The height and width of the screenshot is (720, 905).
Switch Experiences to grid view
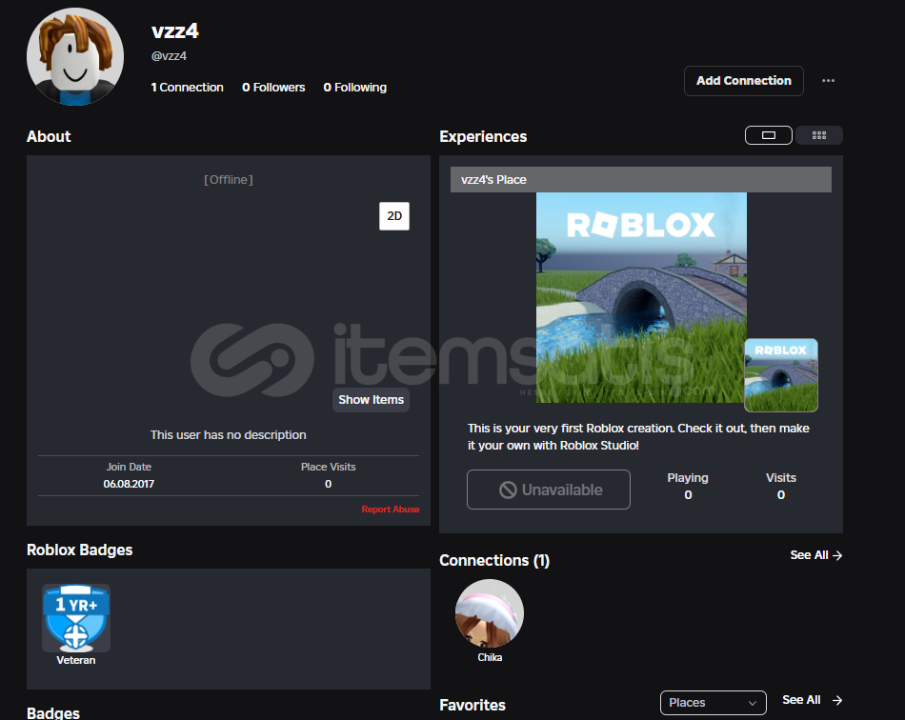(x=819, y=135)
